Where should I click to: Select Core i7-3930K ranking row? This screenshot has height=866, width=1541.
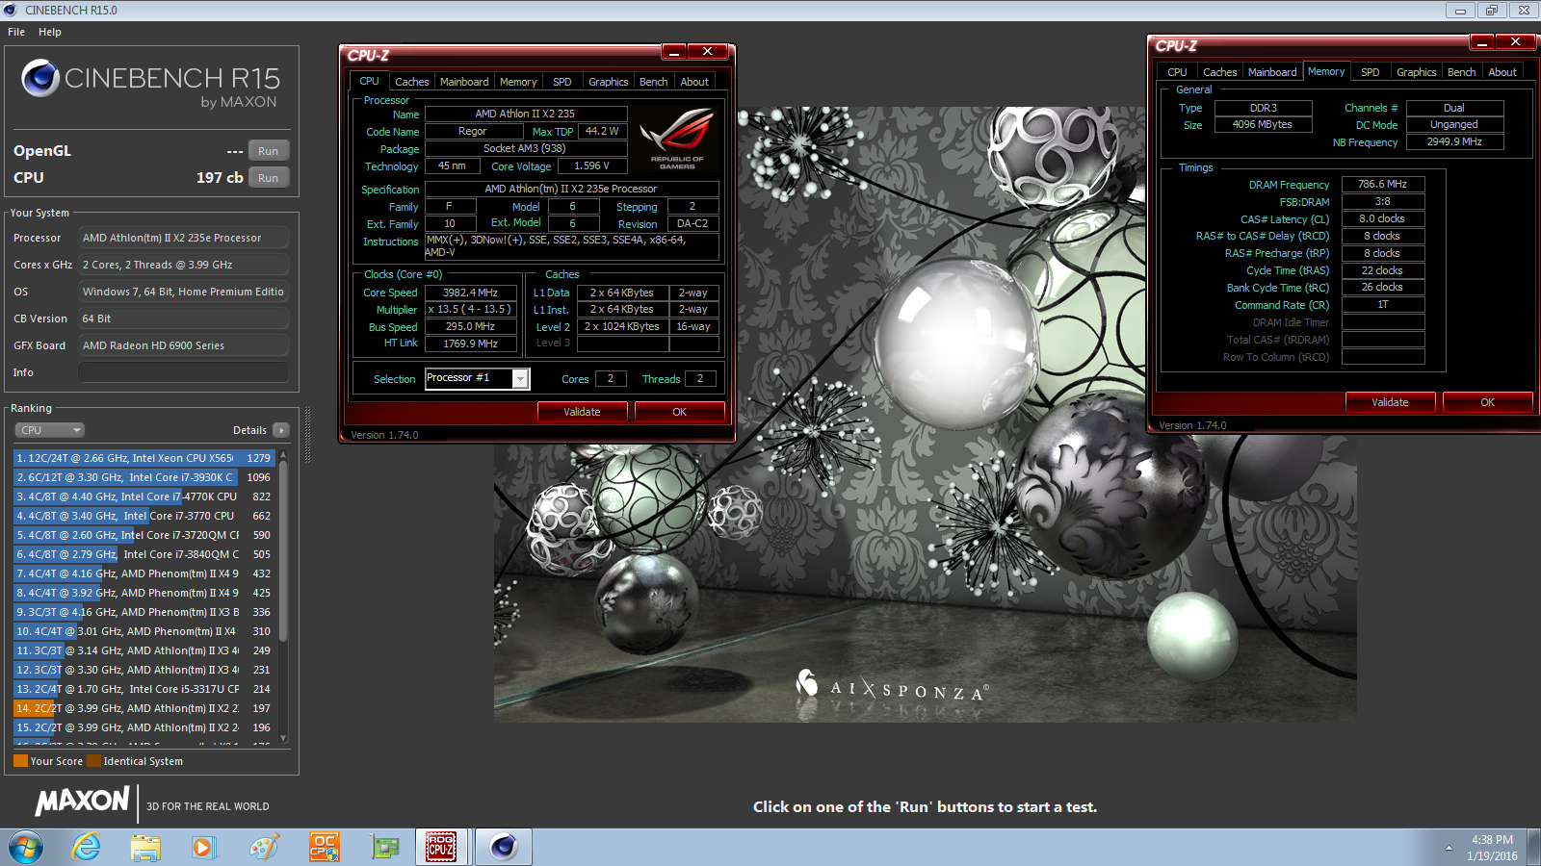[x=144, y=477]
